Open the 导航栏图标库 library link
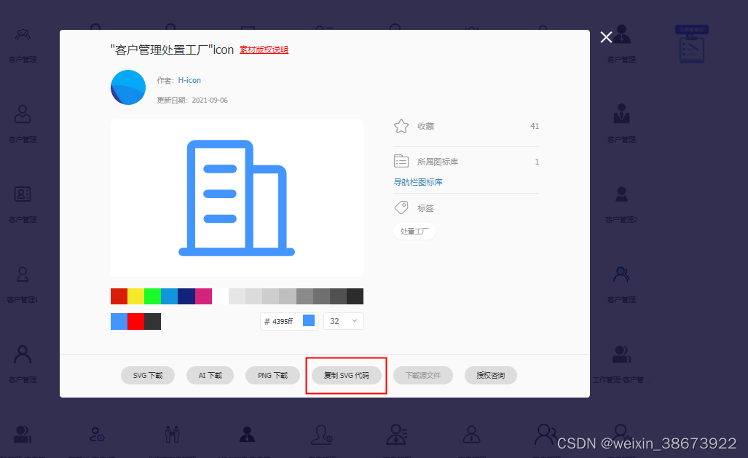This screenshot has height=458, width=748. coord(418,182)
